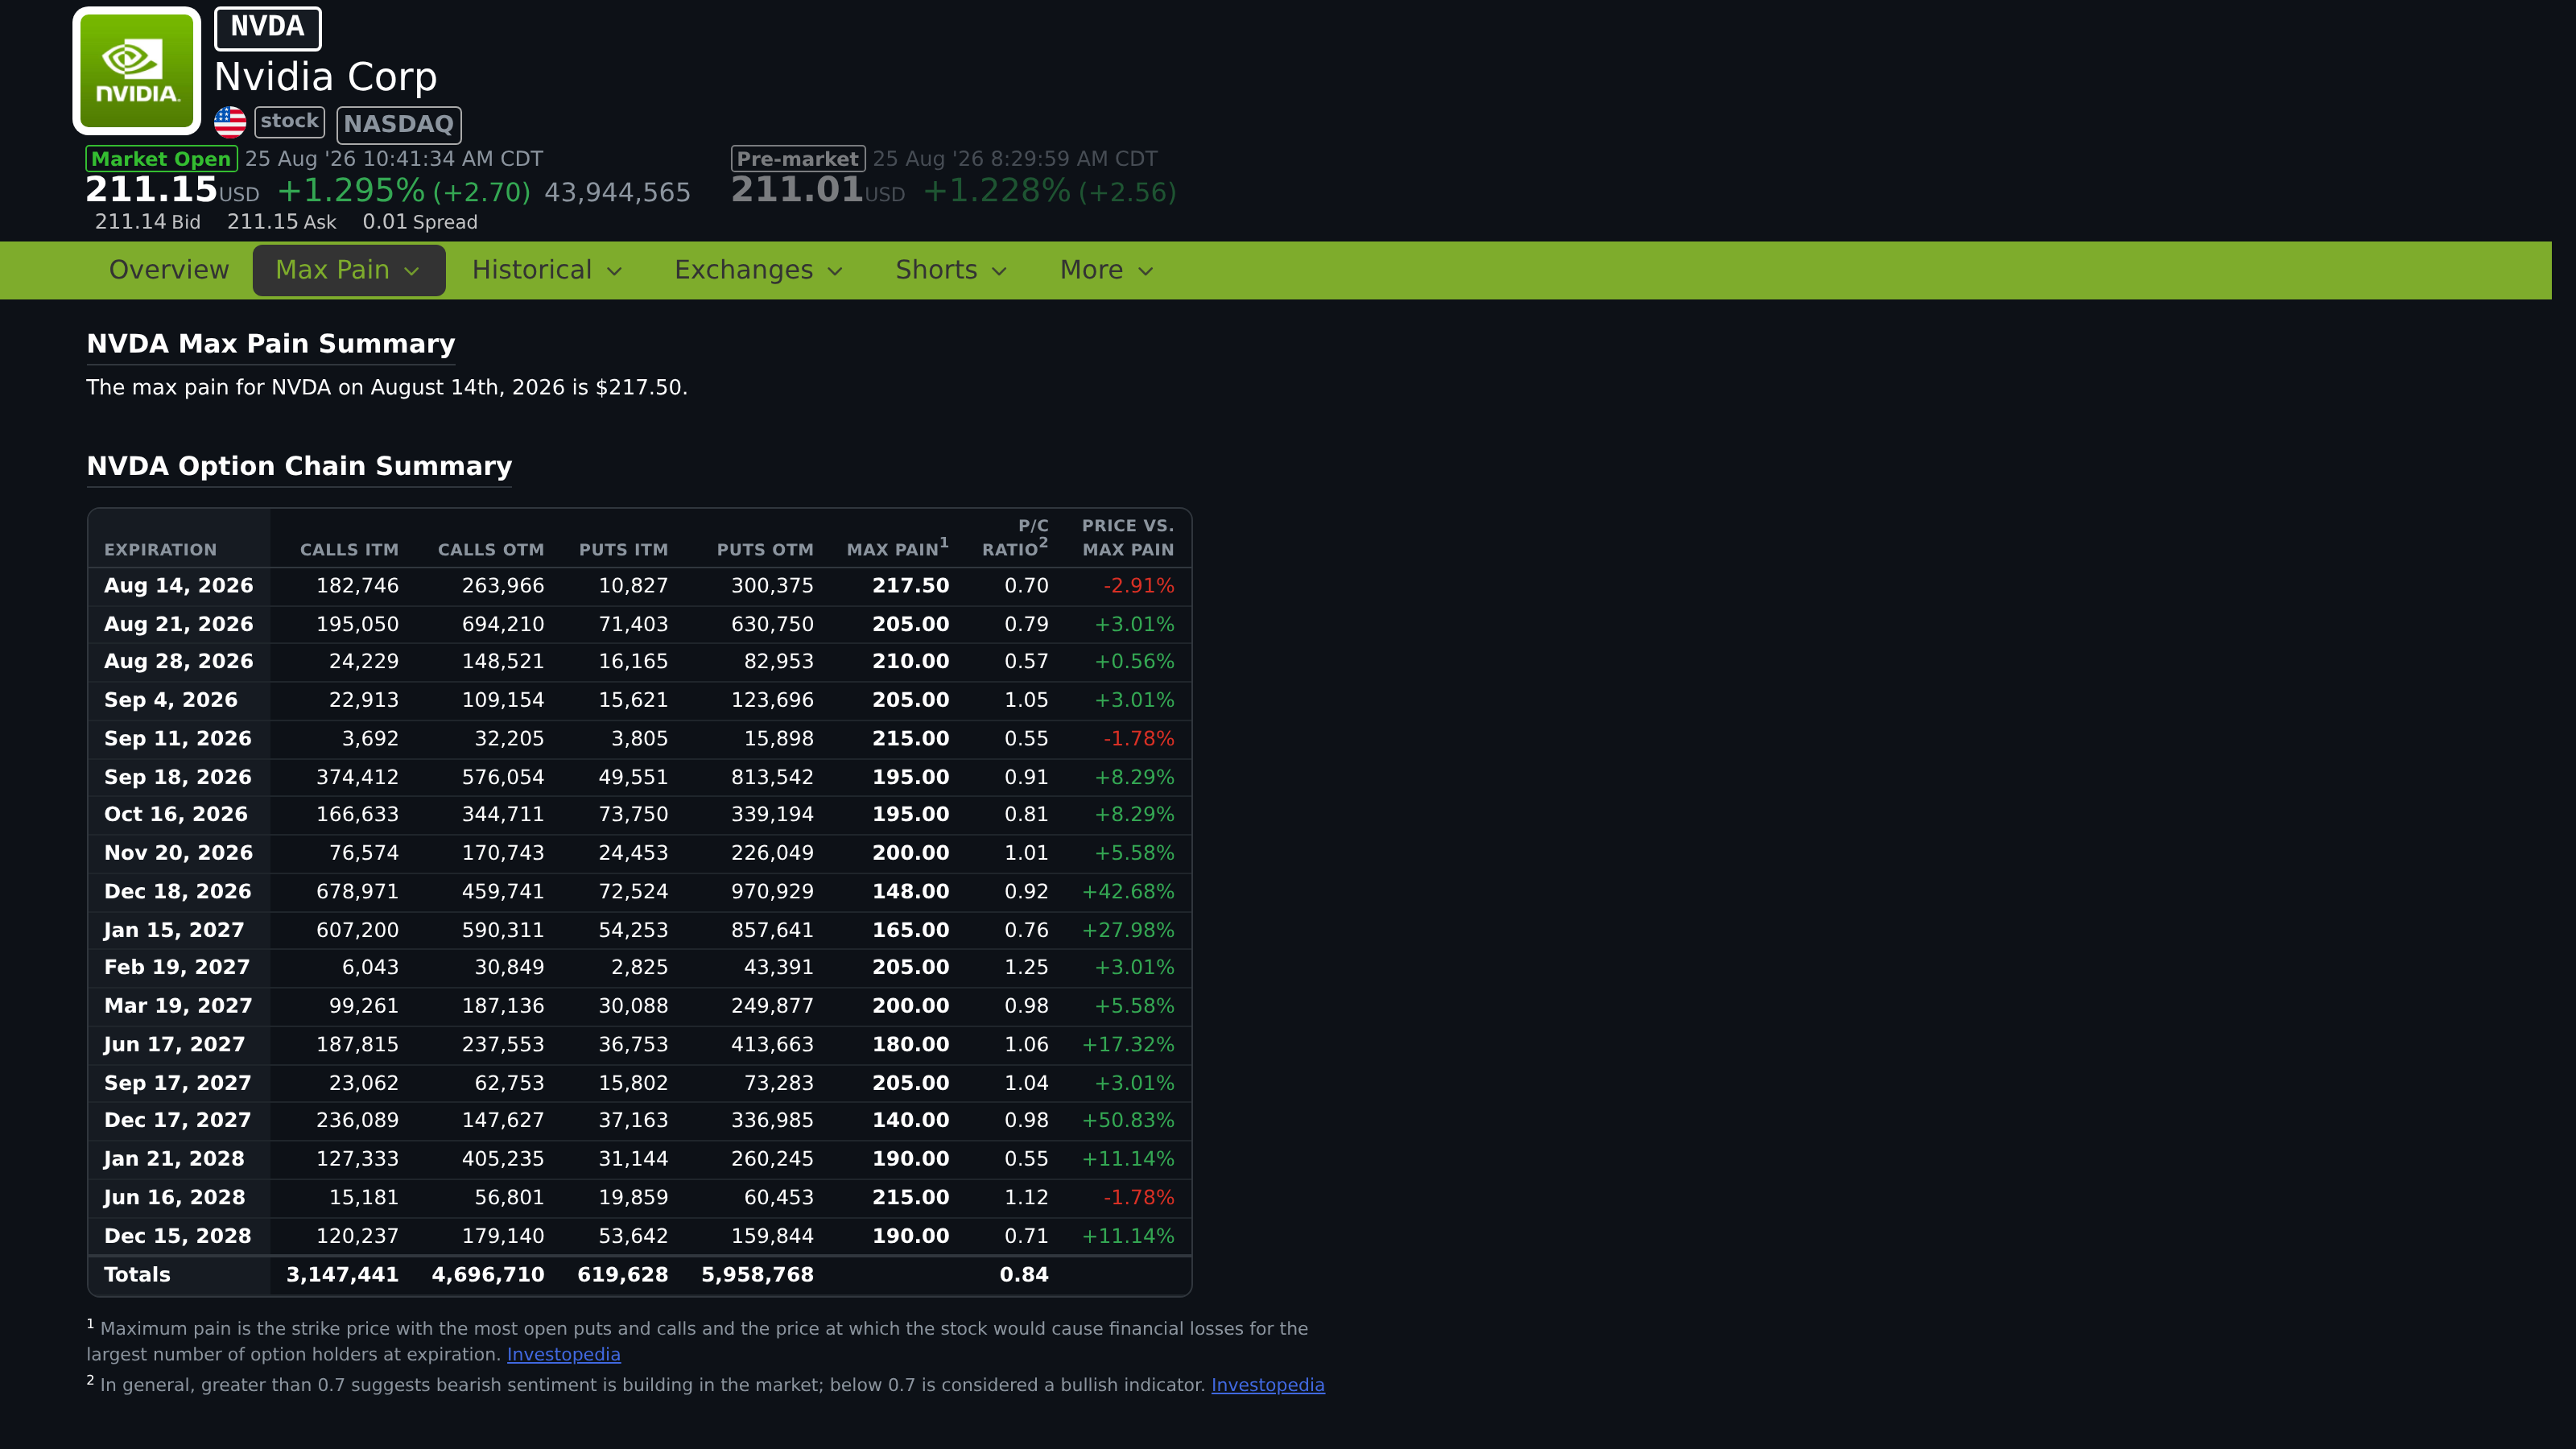
Task: Click the NVDA ticker badge
Action: pos(267,28)
